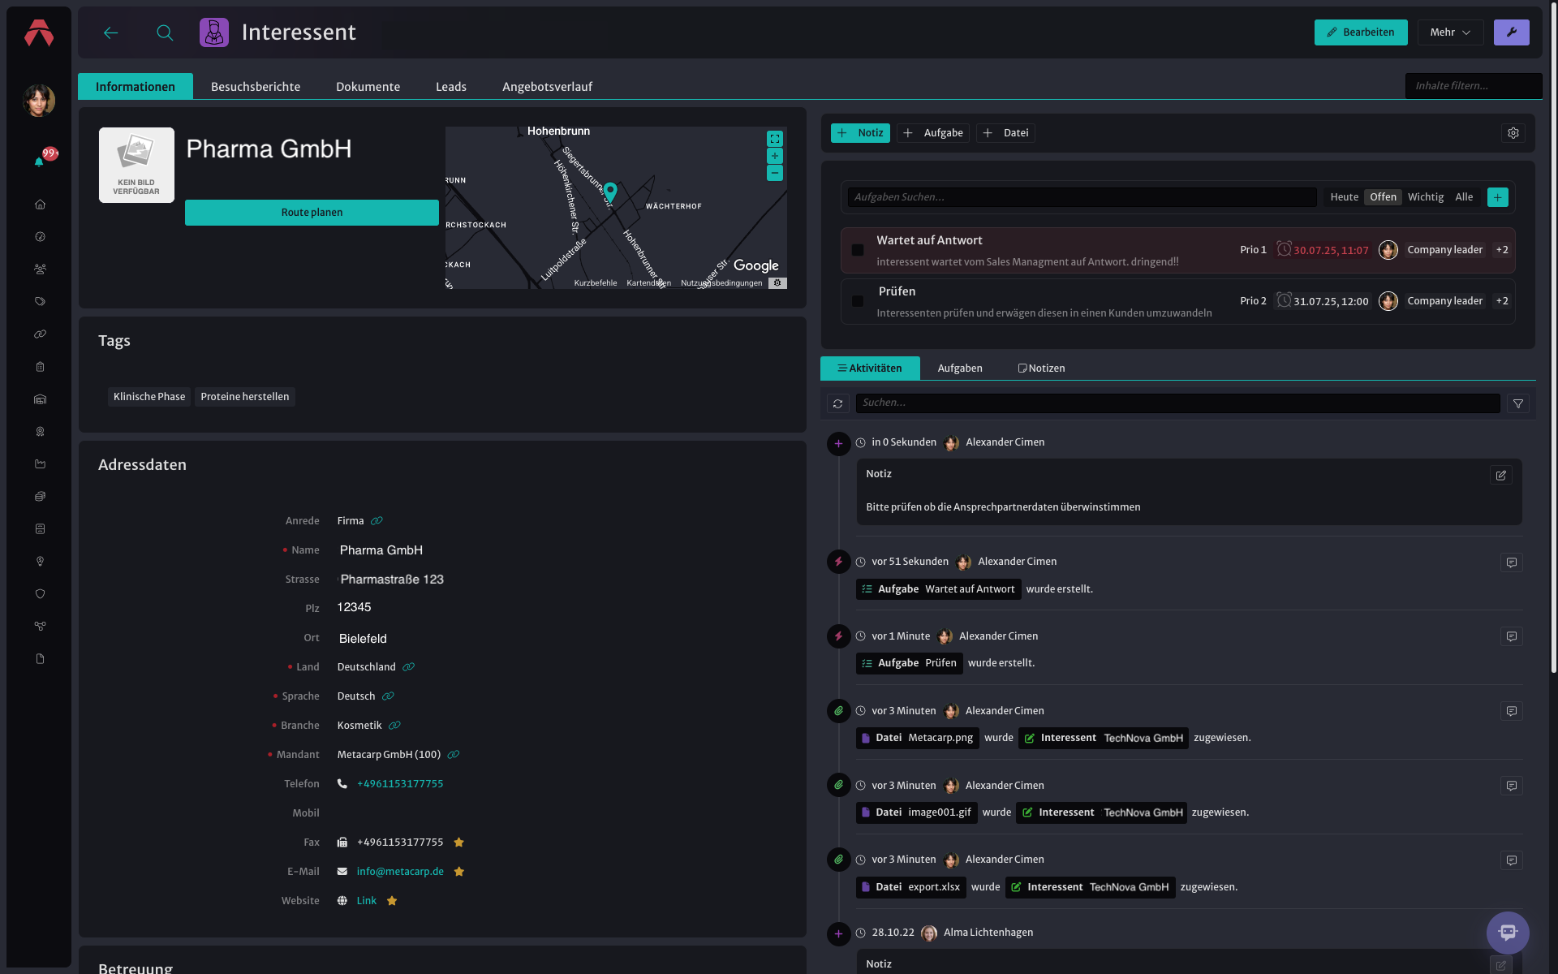Show Alle tasks
The image size is (1558, 974).
(x=1464, y=197)
